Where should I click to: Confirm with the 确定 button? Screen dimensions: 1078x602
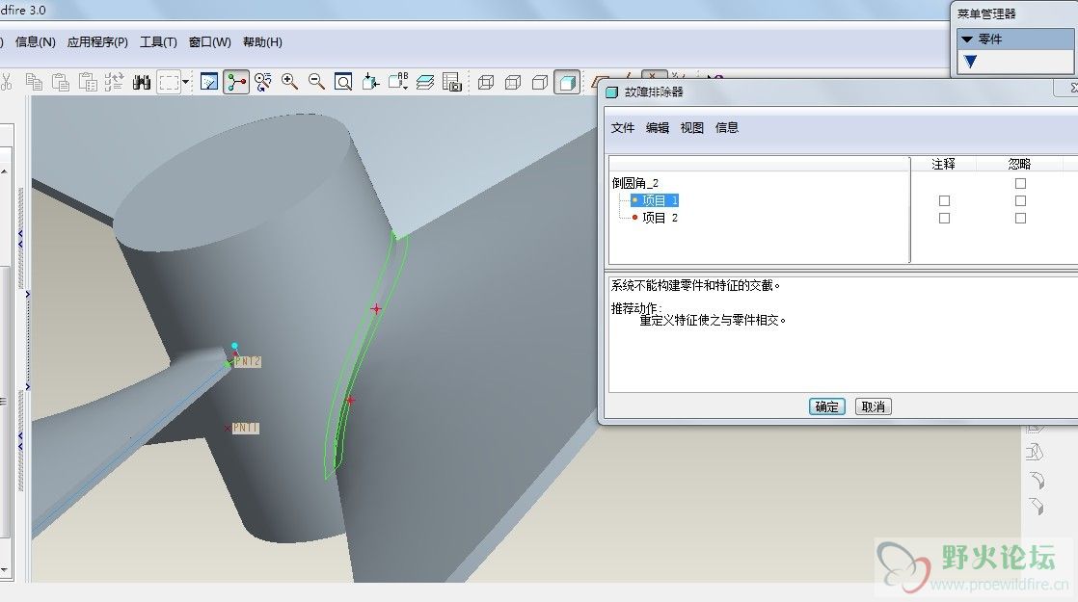tap(826, 407)
